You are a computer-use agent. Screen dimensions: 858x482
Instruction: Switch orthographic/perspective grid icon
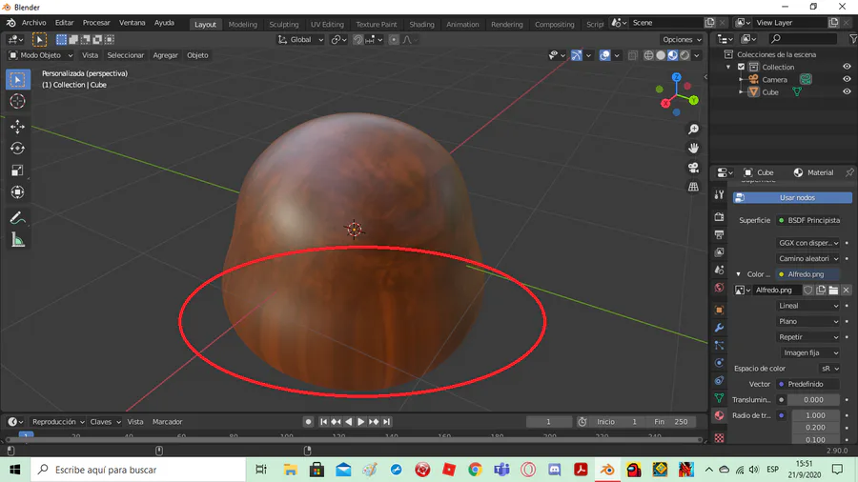693,187
